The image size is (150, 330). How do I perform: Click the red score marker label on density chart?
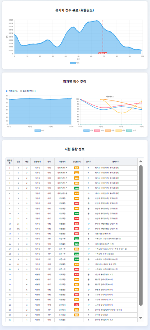(103, 53)
